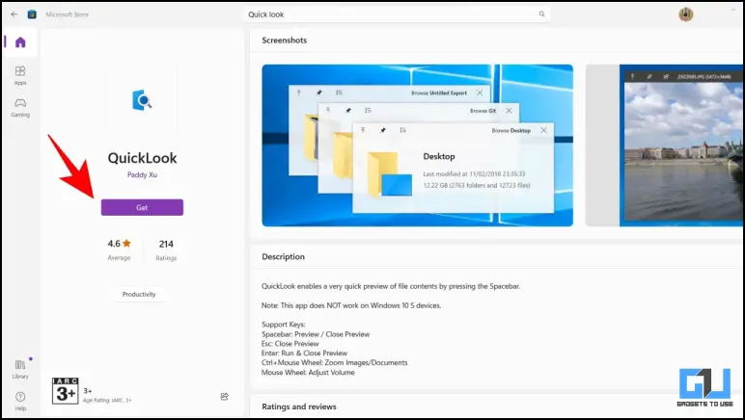Image resolution: width=745 pixels, height=420 pixels.
Task: Open the Library sidebar section
Action: tap(20, 369)
